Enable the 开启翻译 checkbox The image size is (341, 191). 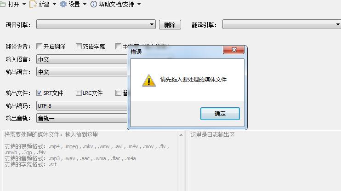[39, 46]
